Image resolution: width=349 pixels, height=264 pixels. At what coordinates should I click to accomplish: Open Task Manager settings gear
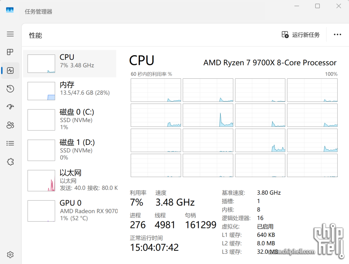[10, 254]
